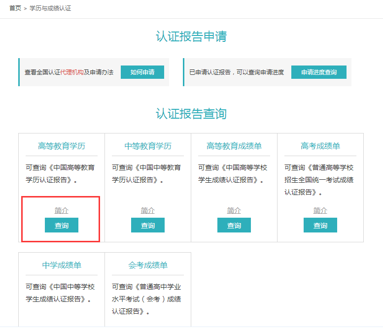Open 简介 link under 高等教育成绩单
This screenshot has width=383, height=329.
[234, 210]
